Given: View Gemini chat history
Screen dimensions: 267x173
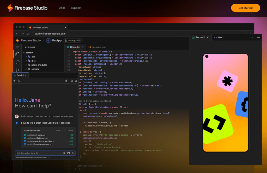Looking at the screenshot, I should tap(19, 81).
